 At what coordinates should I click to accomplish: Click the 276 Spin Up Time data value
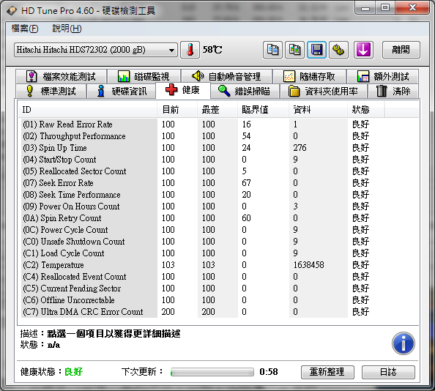pyautogui.click(x=300, y=148)
